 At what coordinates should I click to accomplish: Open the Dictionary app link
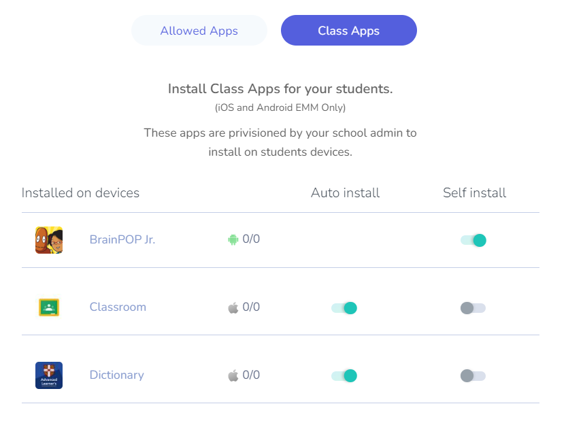[116, 375]
